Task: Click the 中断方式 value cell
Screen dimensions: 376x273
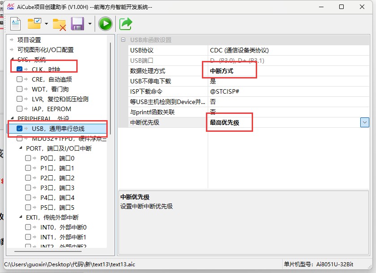Action: [289, 71]
